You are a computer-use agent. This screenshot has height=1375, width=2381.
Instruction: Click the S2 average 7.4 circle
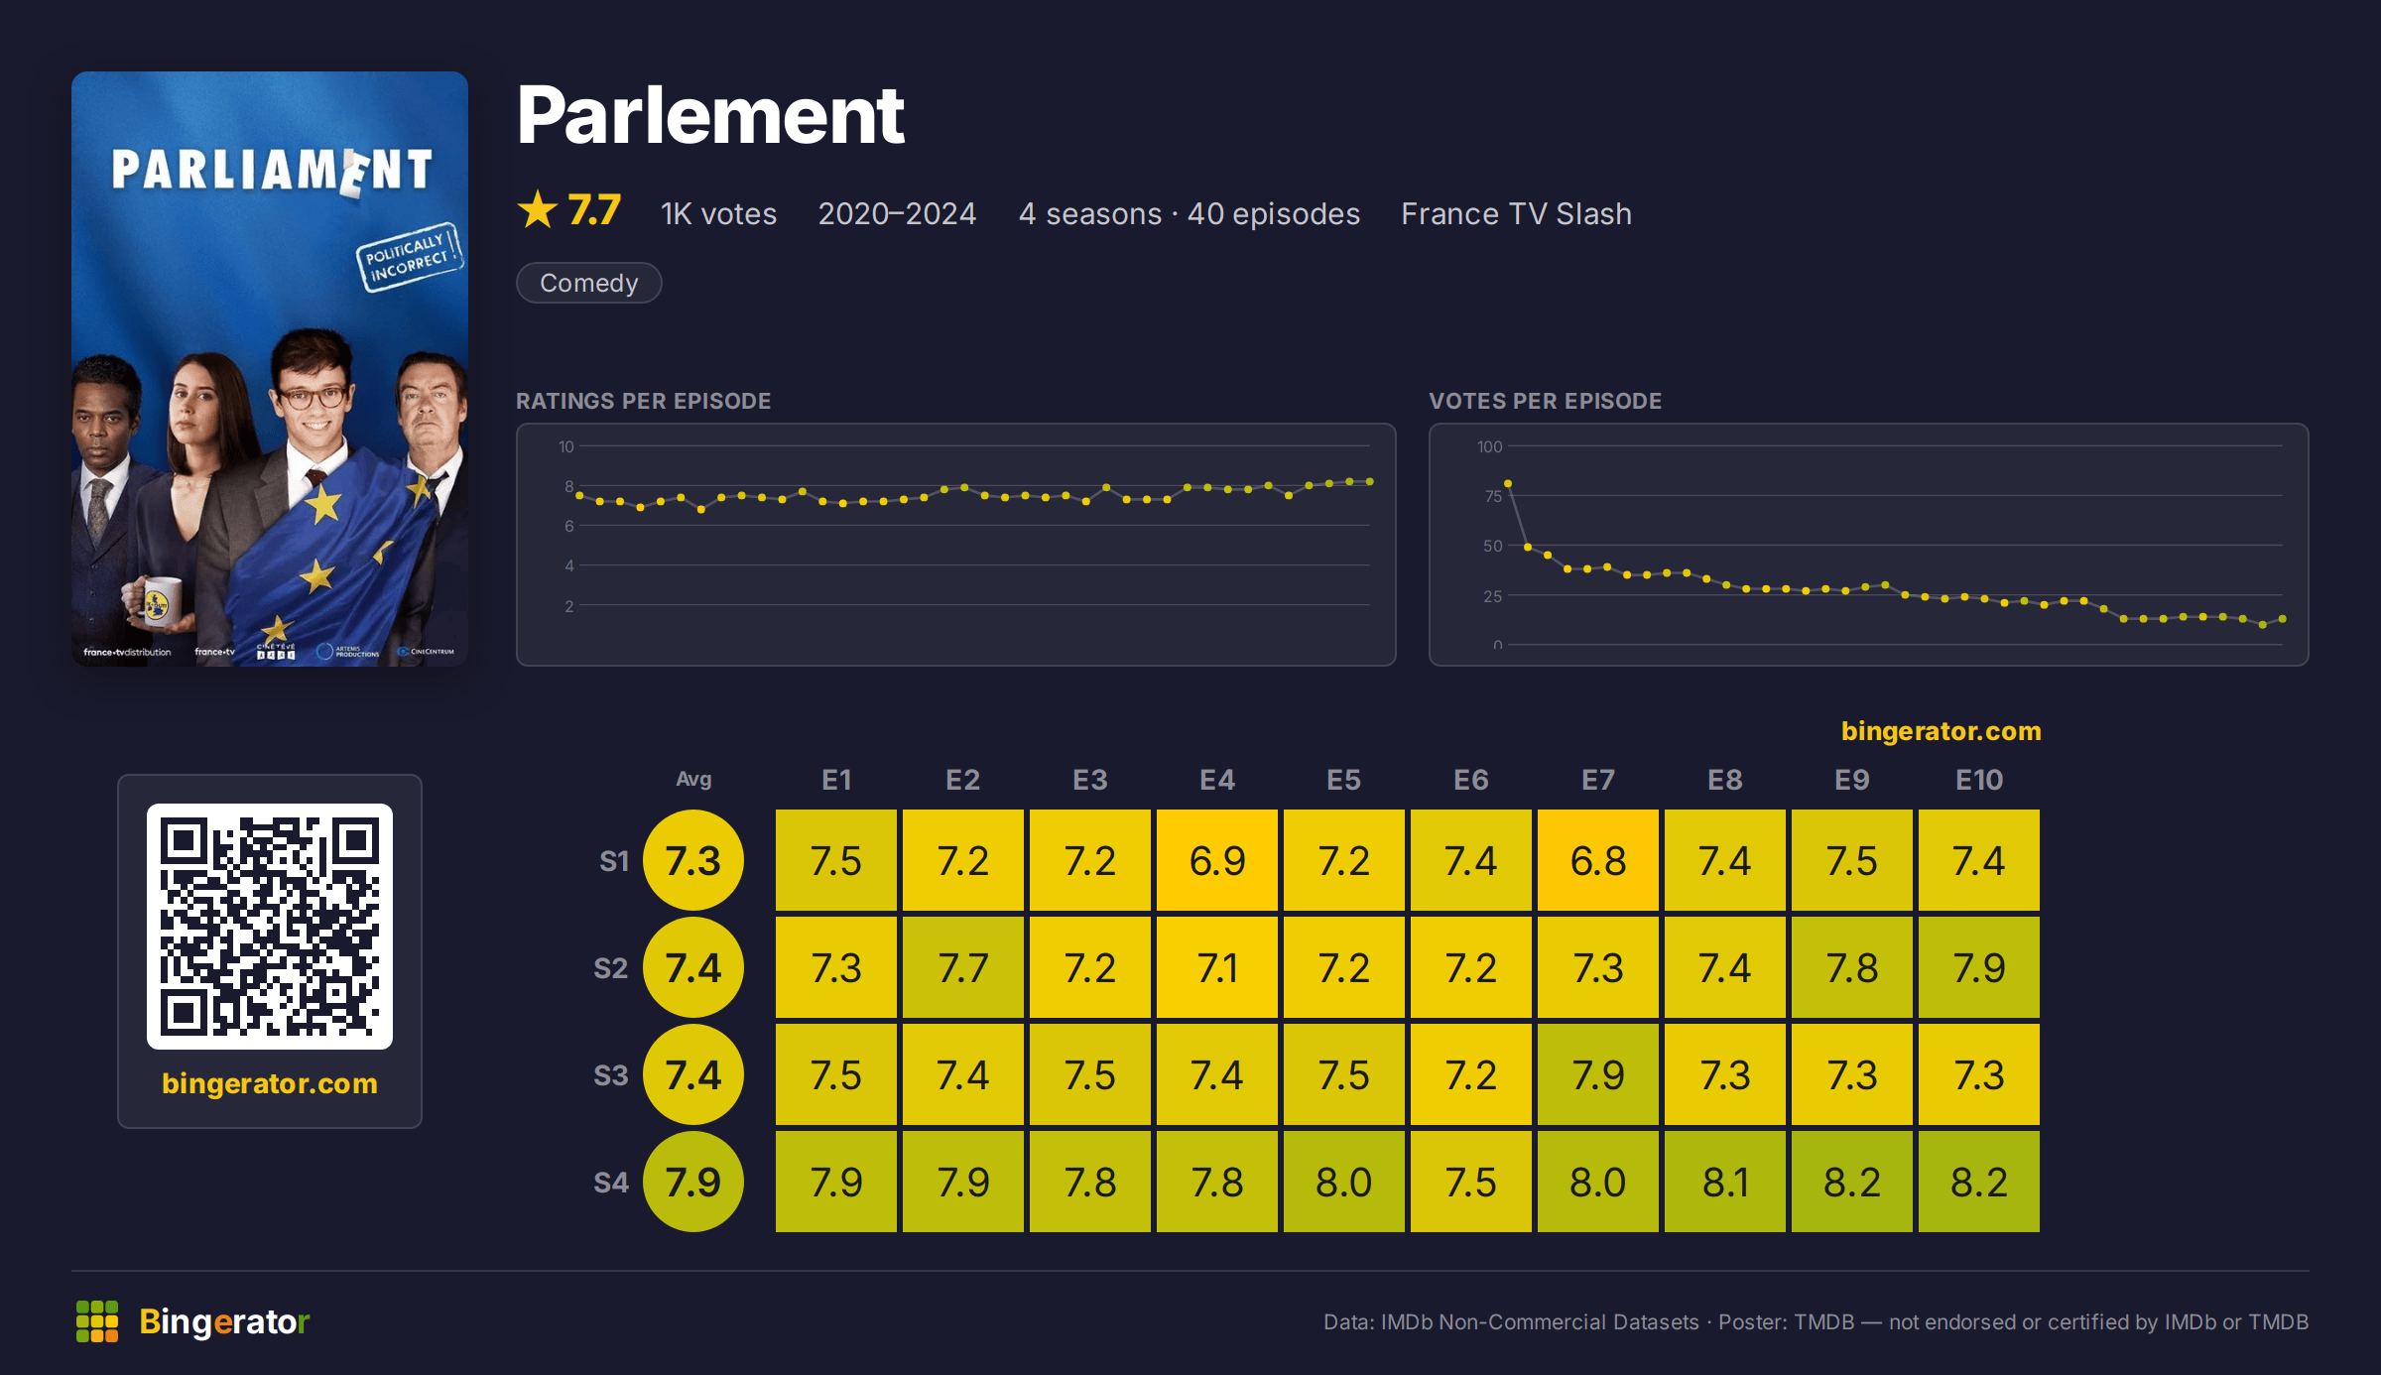[x=693, y=967]
